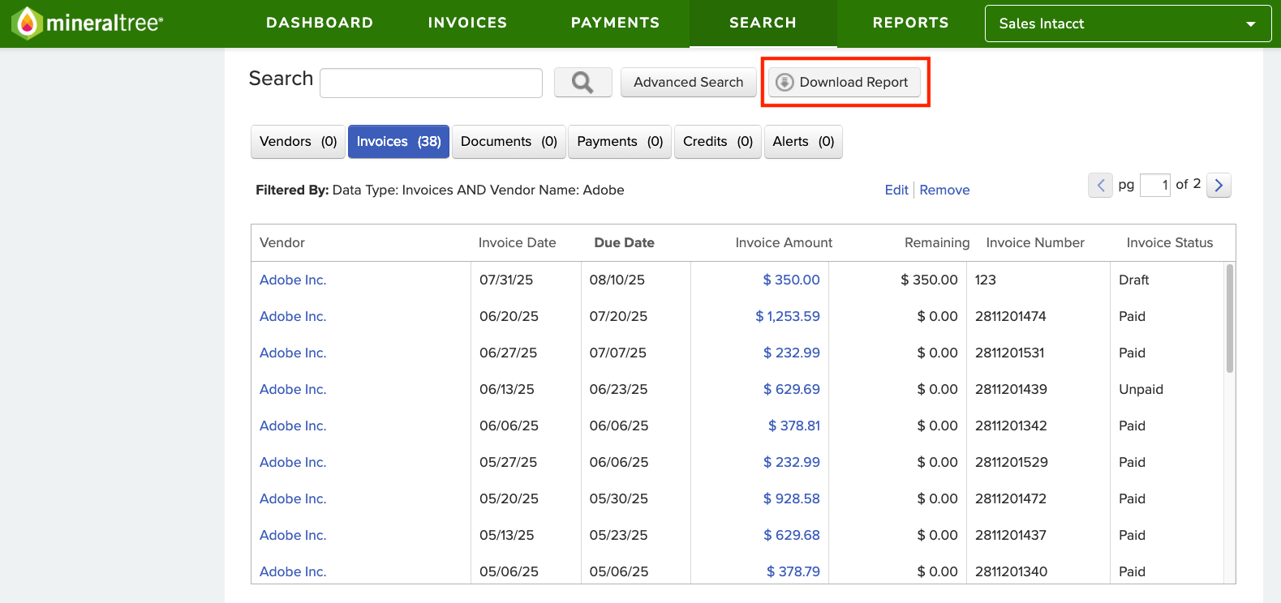Viewport: 1281px width, 603px height.
Task: Sort by the Due Date column header
Action: tap(624, 242)
